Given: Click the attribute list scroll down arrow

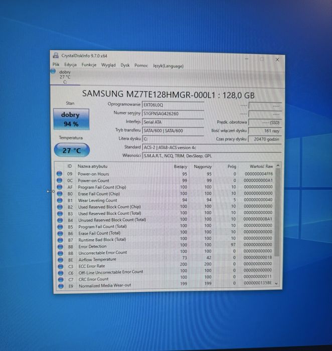Looking at the screenshot, I should [276, 283].
